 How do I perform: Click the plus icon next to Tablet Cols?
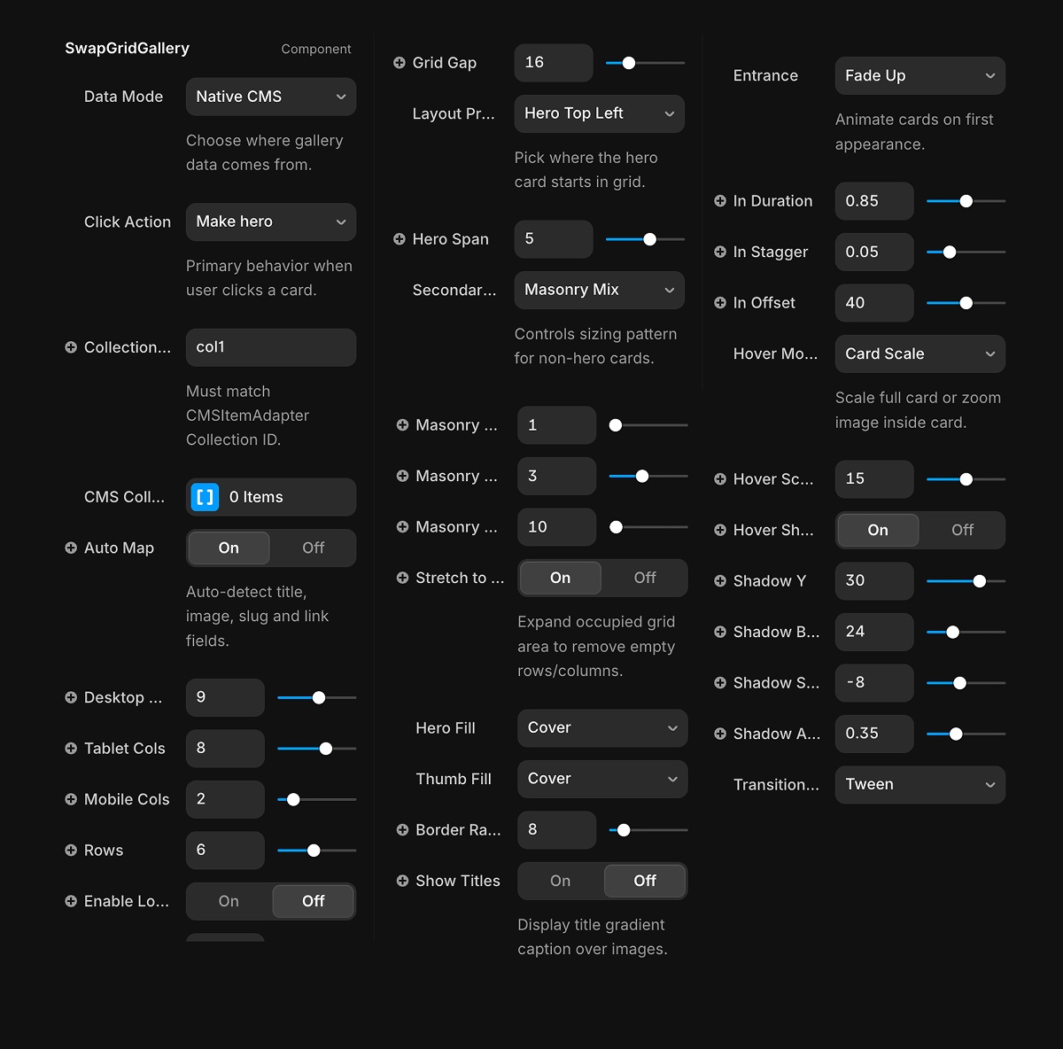click(71, 749)
